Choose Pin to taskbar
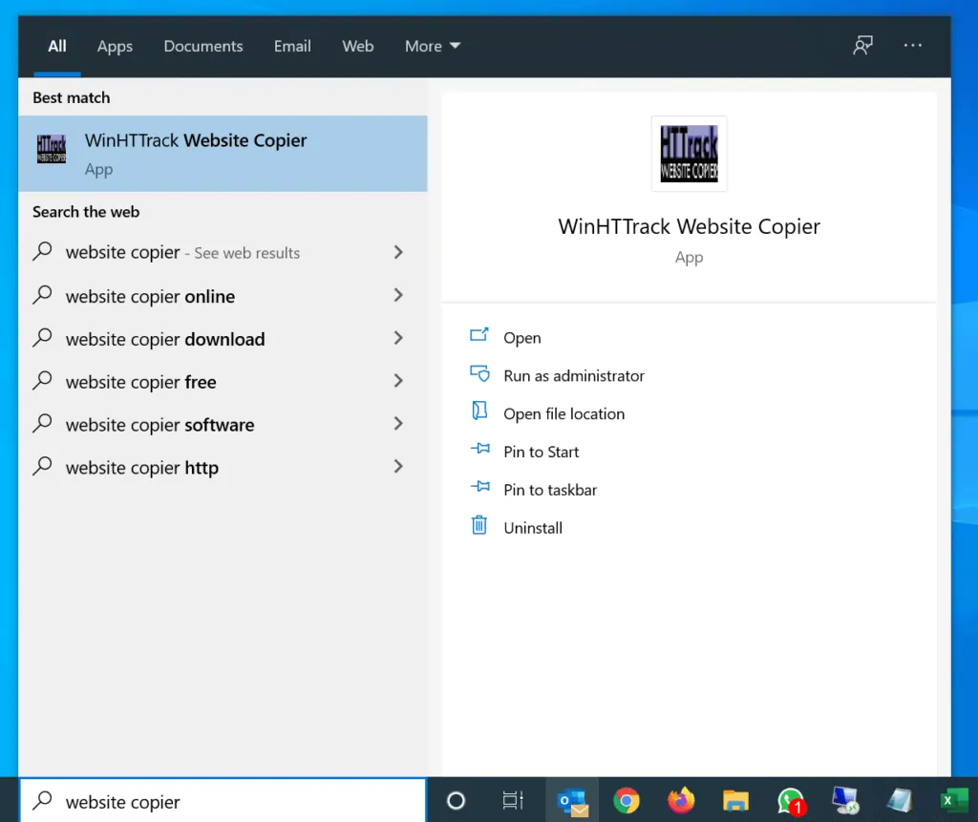978x822 pixels. tap(550, 490)
